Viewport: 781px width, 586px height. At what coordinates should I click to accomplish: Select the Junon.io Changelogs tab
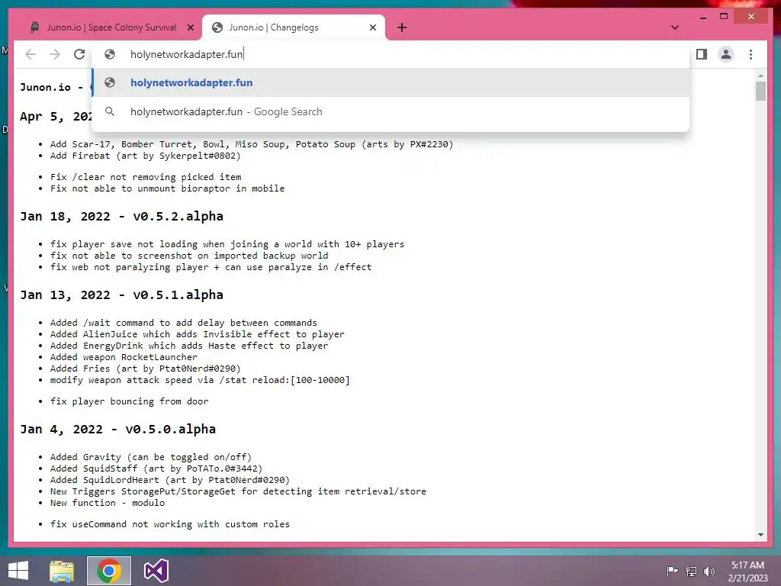point(294,27)
